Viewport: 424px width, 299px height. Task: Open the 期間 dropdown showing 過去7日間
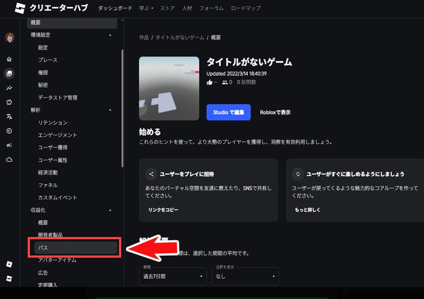(x=173, y=276)
